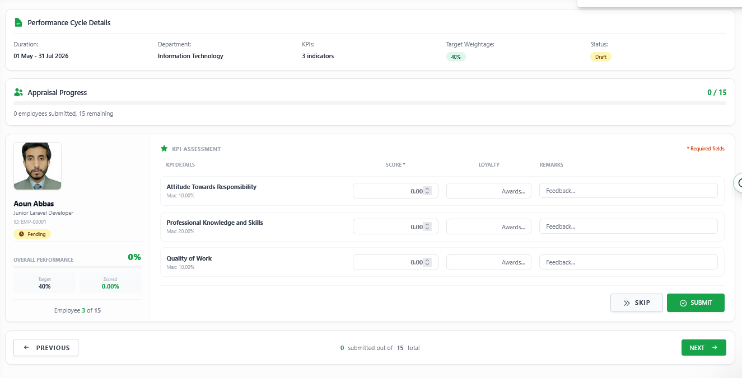Click the 0 employees submitted, 15 remaining text

63,114
